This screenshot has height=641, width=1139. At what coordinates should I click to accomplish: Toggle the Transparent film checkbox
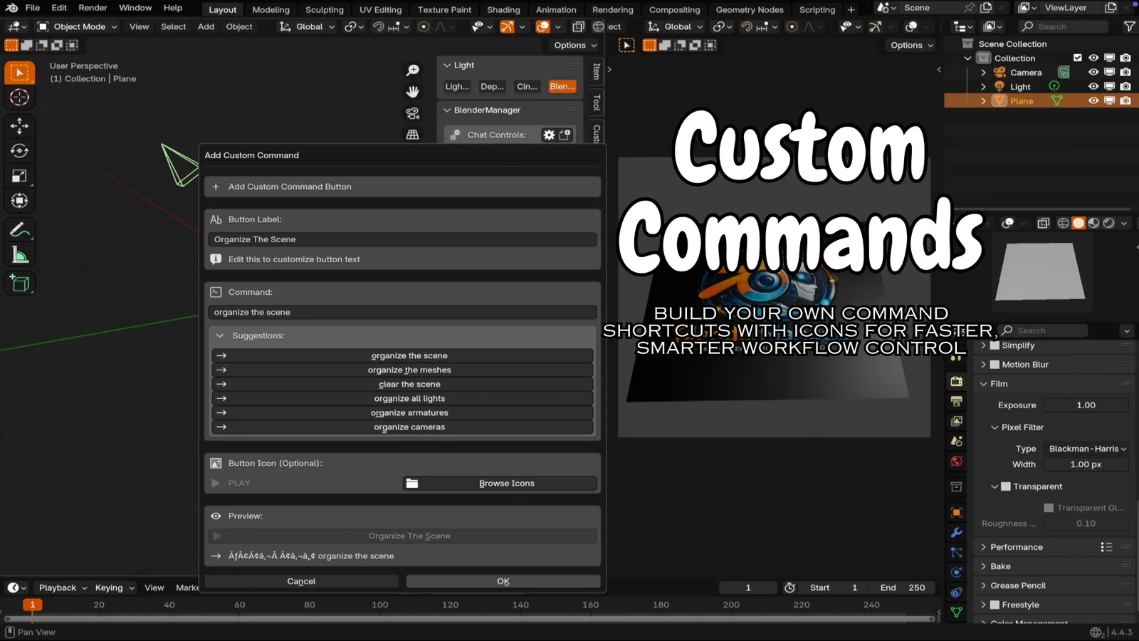tap(1006, 486)
